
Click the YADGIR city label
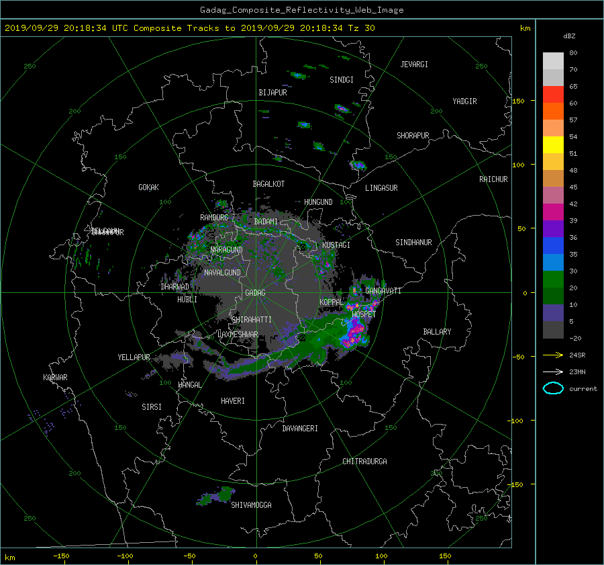464,101
